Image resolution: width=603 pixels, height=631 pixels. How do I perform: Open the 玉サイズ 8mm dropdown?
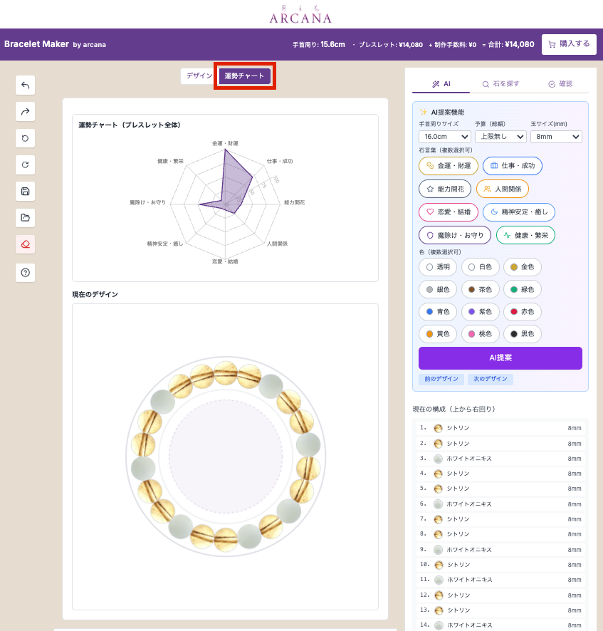coord(556,137)
